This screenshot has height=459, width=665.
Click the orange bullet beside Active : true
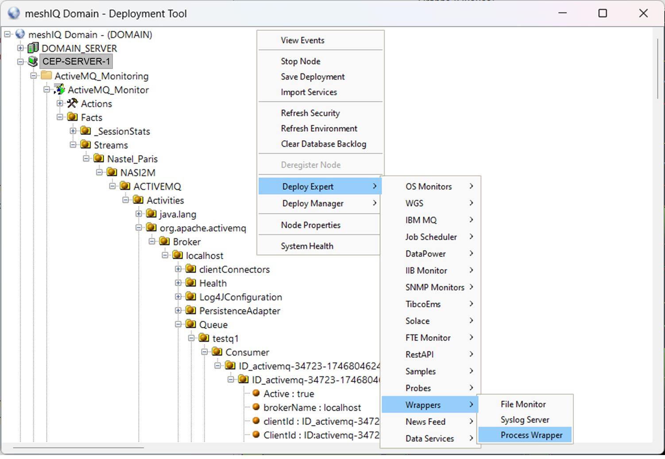point(256,393)
